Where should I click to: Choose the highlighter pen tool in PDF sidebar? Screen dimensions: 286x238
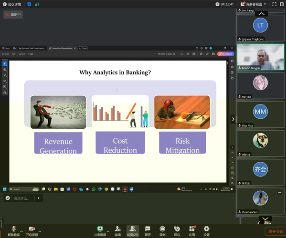tap(5, 75)
